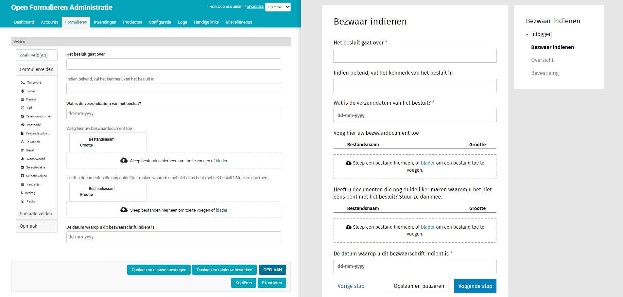This screenshot has height=297, width=623.
Task: Select the Radio button icon
Action: 23,201
